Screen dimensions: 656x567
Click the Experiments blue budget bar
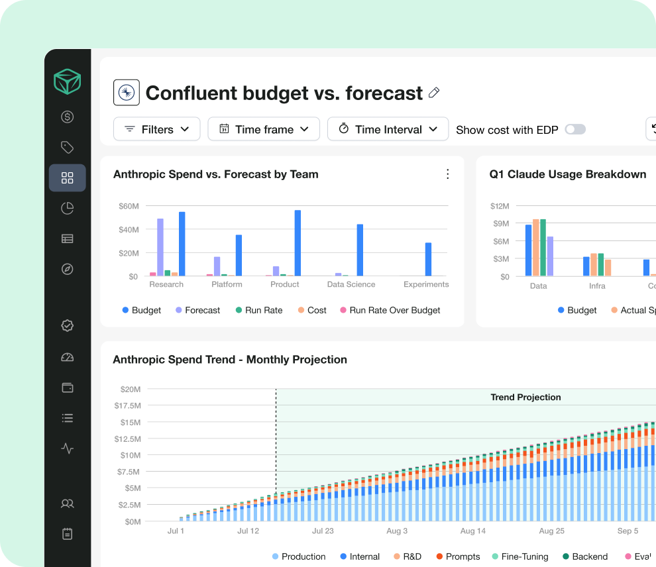click(429, 259)
